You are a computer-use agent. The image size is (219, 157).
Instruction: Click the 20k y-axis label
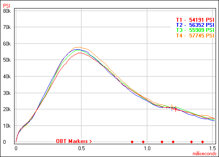point(7,109)
